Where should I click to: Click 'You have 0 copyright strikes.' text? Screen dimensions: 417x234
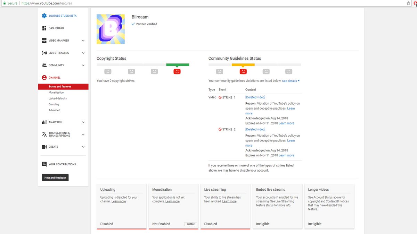(116, 81)
